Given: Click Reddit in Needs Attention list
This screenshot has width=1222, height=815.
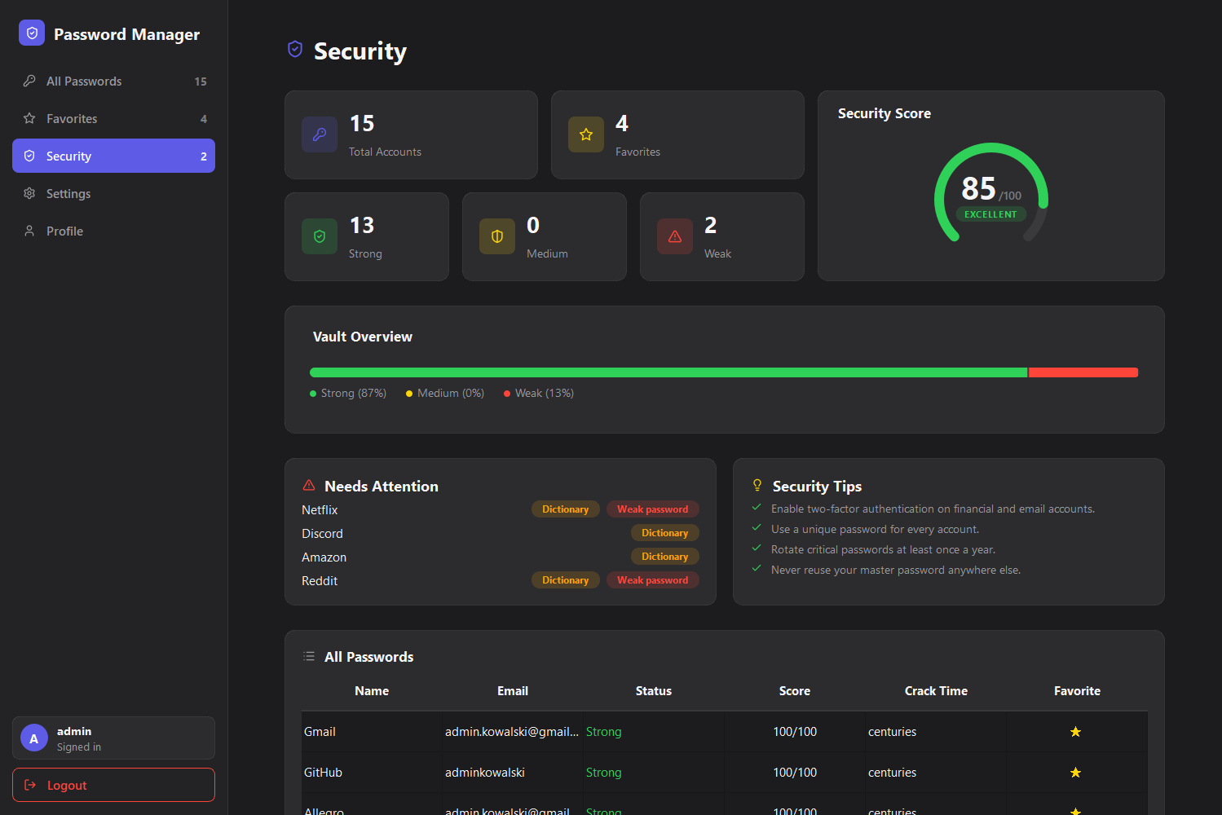Looking at the screenshot, I should (320, 580).
